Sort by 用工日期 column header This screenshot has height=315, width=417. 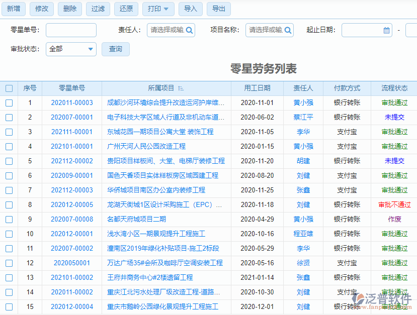pyautogui.click(x=257, y=88)
